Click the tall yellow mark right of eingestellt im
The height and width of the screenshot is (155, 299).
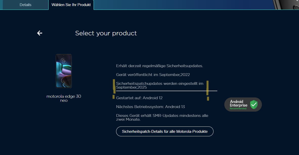coord(208,87)
